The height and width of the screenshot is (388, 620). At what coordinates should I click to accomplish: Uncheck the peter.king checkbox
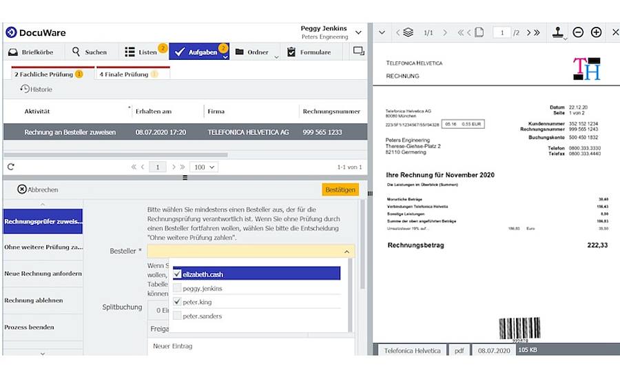[177, 301]
